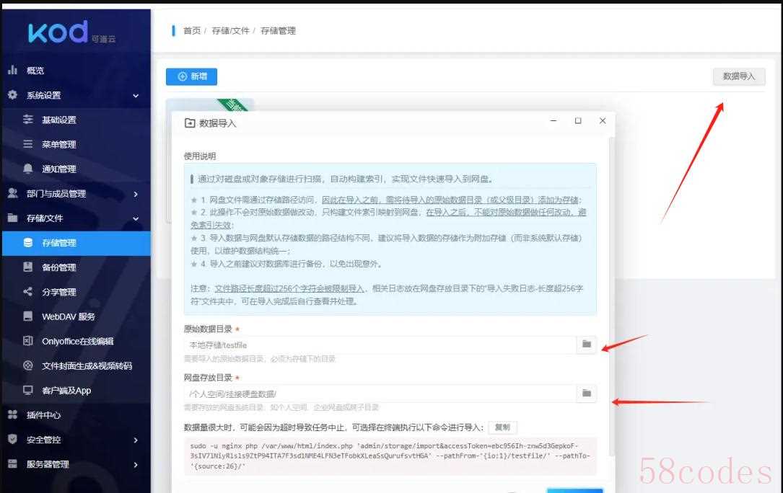Click the 服务器管理 server icon

coord(12,463)
